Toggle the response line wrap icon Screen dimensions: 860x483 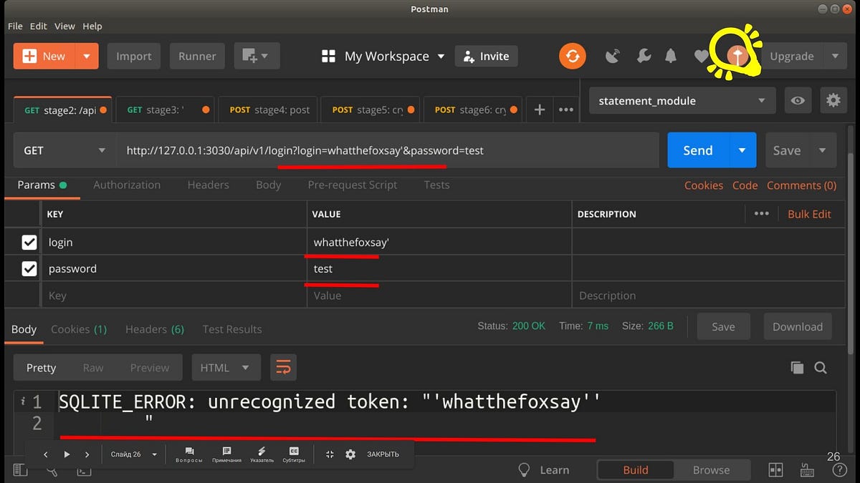click(x=283, y=368)
